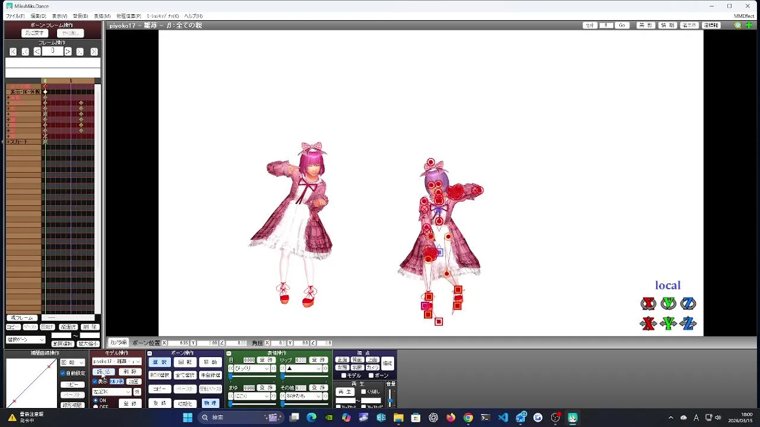Click the interpolation curve graph
Image resolution: width=760 pixels, height=427 pixels.
pos(31,384)
